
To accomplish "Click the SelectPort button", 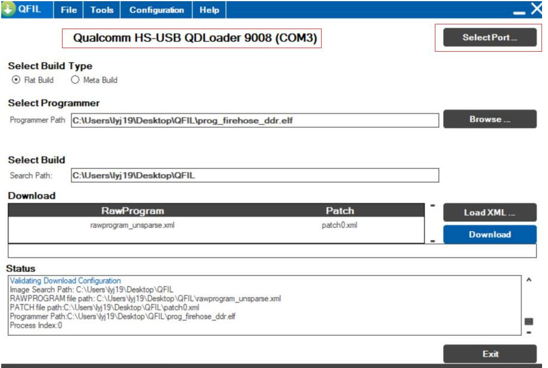I will coord(490,37).
